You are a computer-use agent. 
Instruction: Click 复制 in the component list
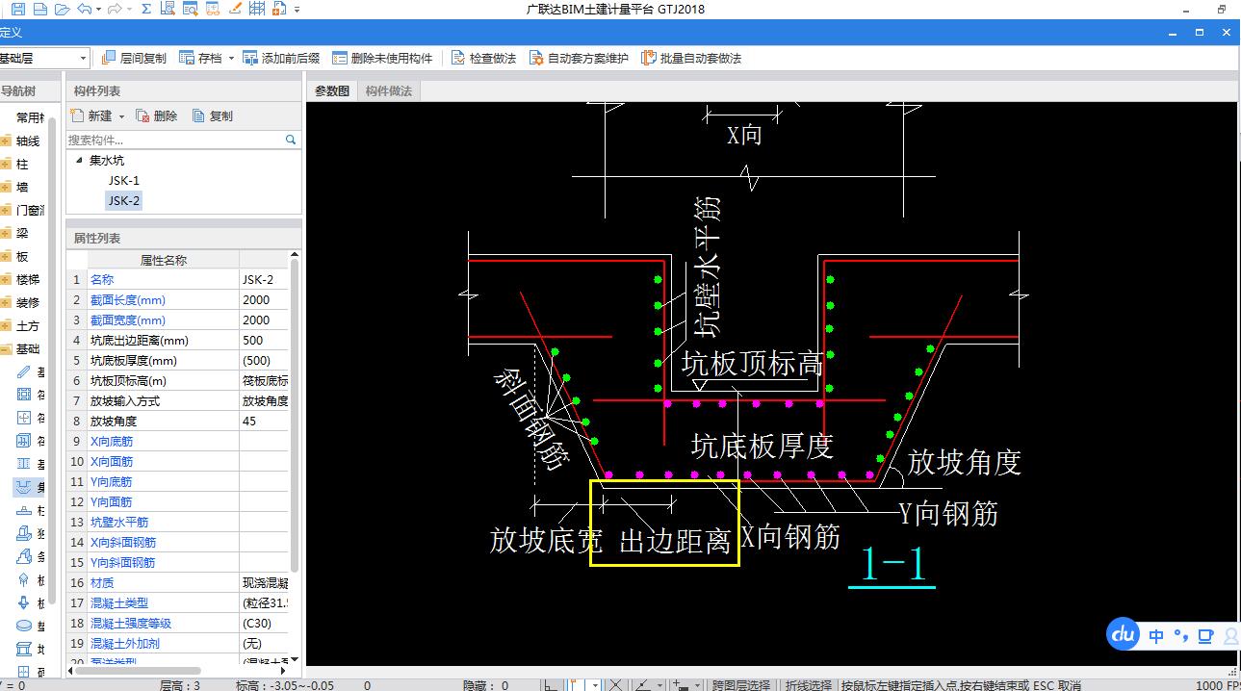coord(213,115)
